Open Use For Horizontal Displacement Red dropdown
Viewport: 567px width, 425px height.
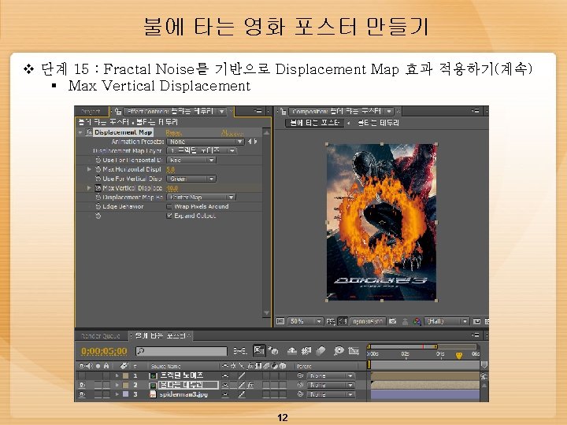point(191,160)
